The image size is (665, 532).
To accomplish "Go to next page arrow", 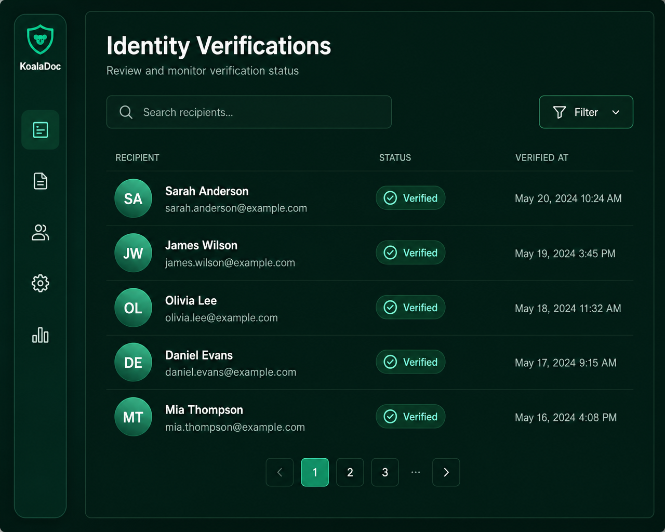I will [446, 472].
